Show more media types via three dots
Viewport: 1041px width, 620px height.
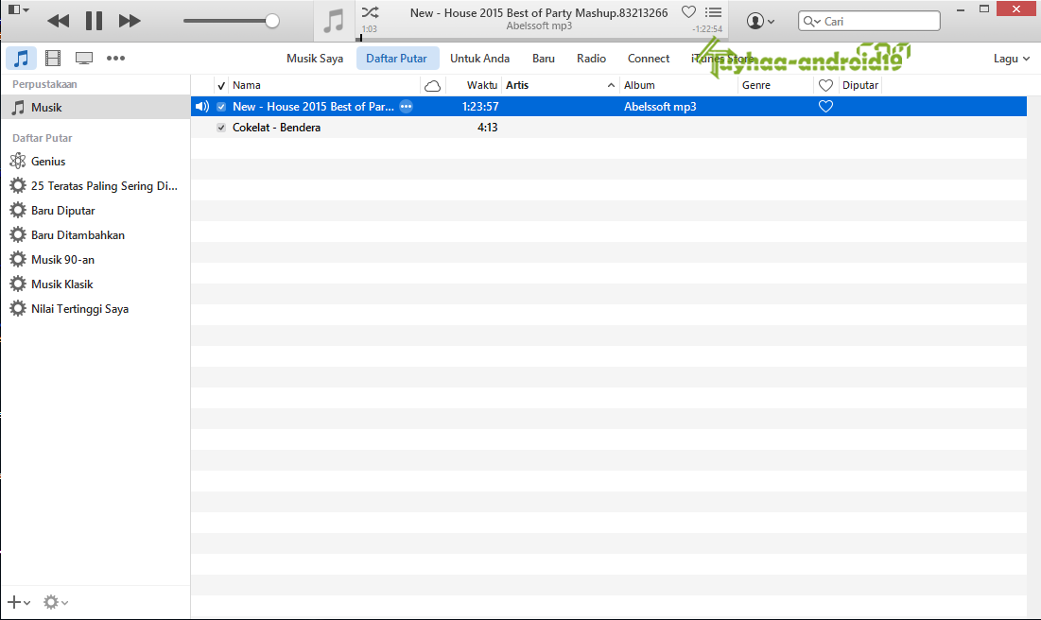[115, 59]
